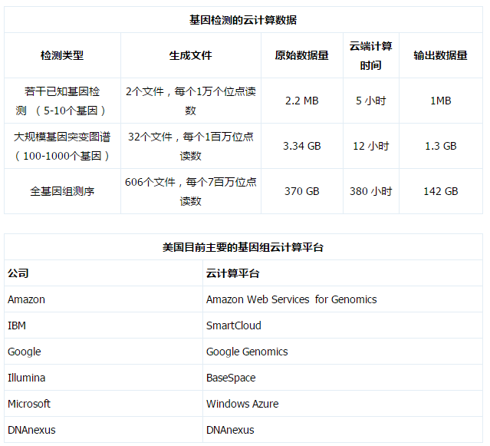Click the 12 小时 cell
490x446 pixels.
(x=371, y=146)
